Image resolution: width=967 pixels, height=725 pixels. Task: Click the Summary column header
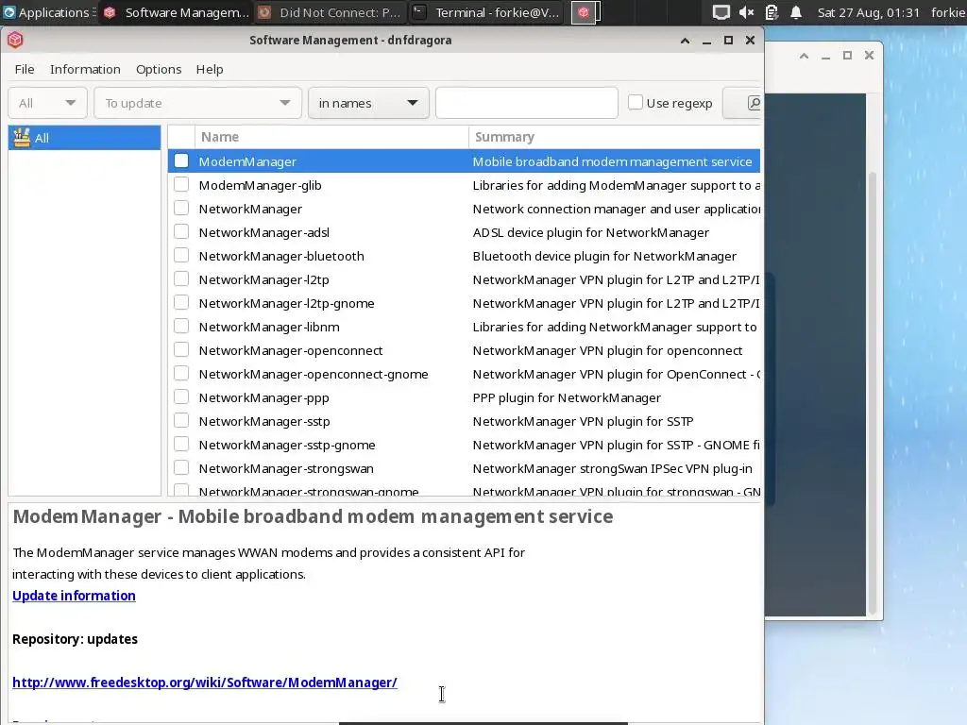tap(615, 137)
